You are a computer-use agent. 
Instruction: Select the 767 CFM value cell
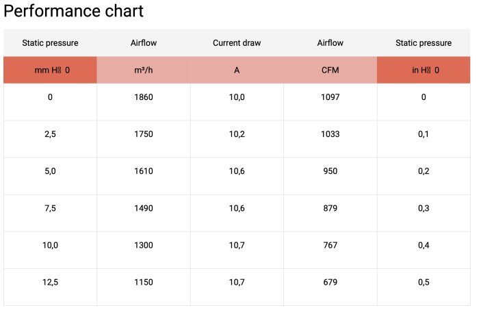coord(331,245)
